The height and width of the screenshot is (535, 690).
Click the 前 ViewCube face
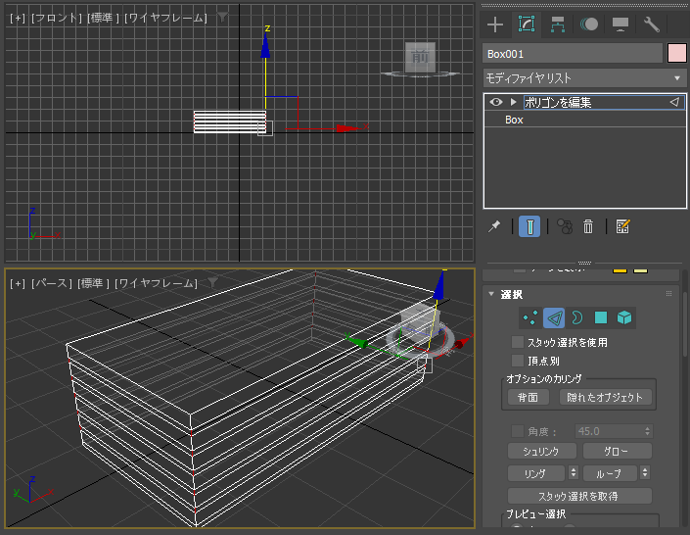[420, 57]
